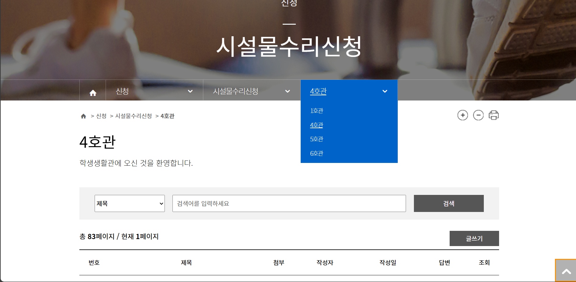Click the search keyword input field
The width and height of the screenshot is (576, 282).
tap(289, 203)
